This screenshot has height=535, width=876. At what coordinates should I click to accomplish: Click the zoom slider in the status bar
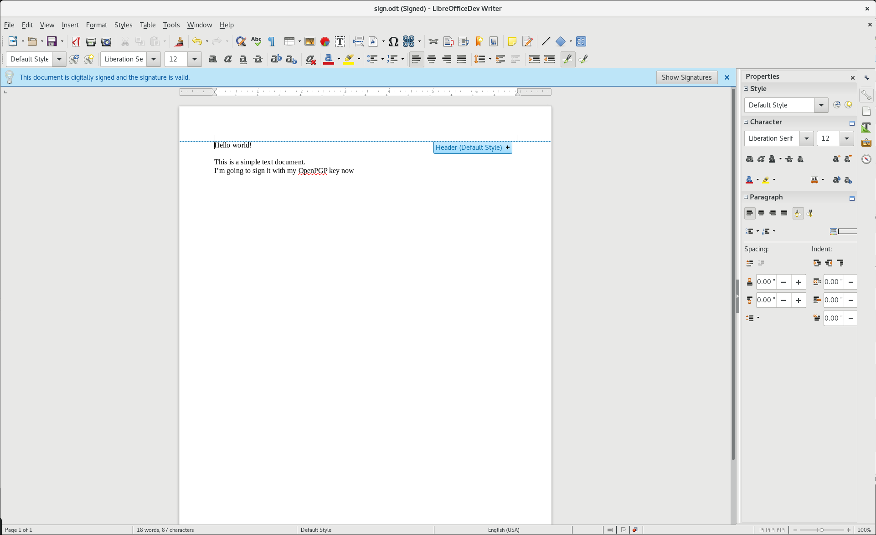pyautogui.click(x=821, y=530)
